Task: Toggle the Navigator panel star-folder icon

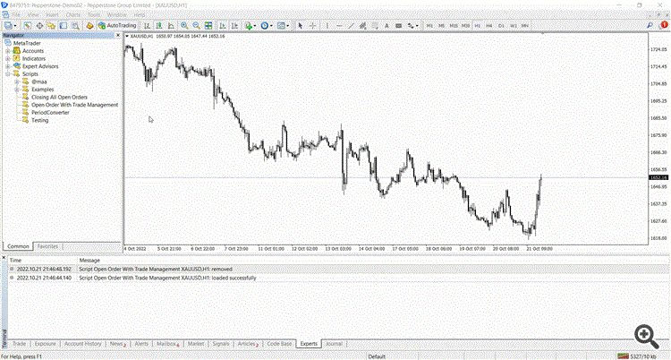Action: 51,26
